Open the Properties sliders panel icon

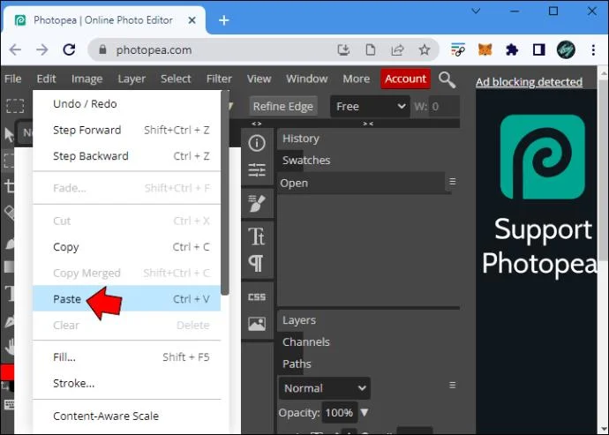click(257, 170)
